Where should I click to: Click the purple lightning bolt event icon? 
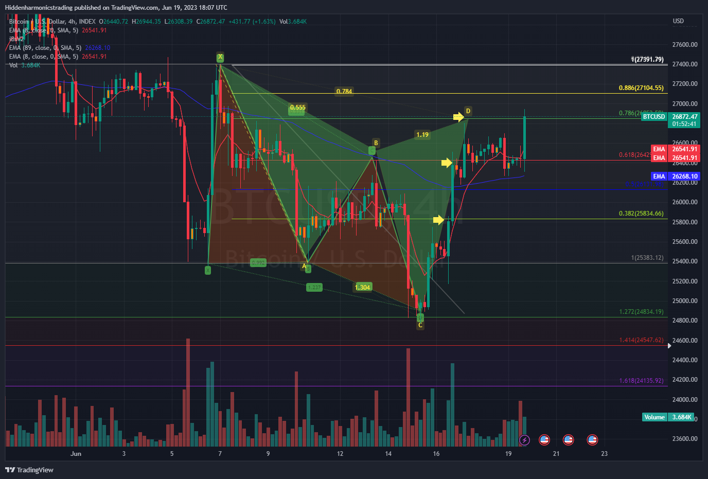(524, 440)
